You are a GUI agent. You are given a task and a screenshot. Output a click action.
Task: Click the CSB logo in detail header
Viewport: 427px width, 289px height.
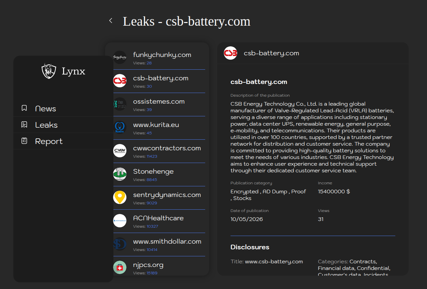point(231,53)
